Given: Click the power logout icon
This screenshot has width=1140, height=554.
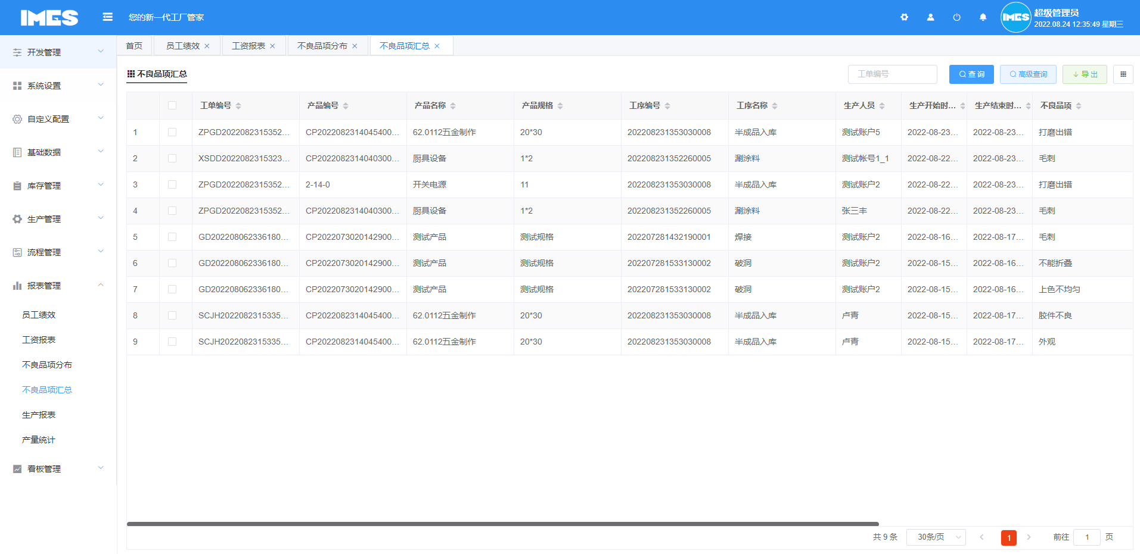Looking at the screenshot, I should (x=956, y=17).
